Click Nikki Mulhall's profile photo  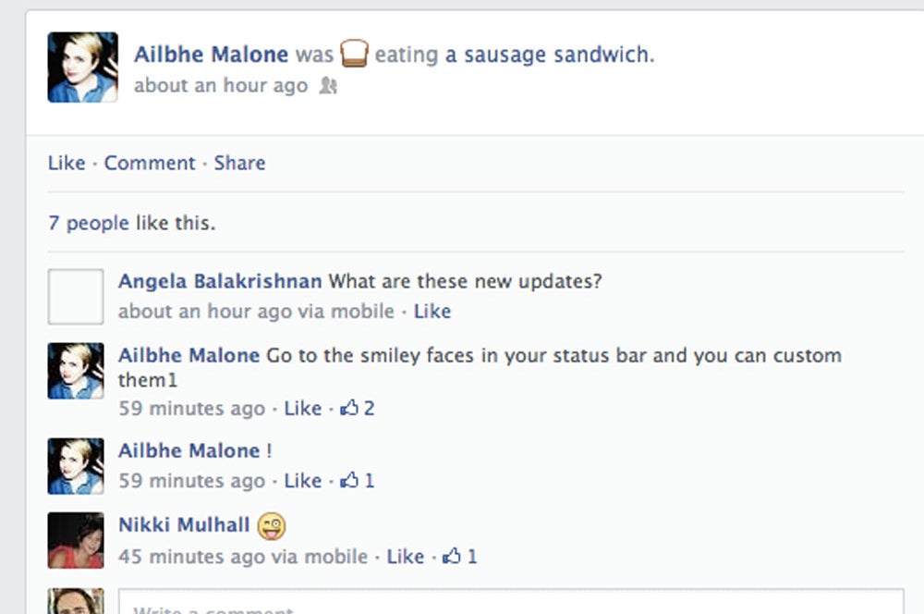(76, 540)
